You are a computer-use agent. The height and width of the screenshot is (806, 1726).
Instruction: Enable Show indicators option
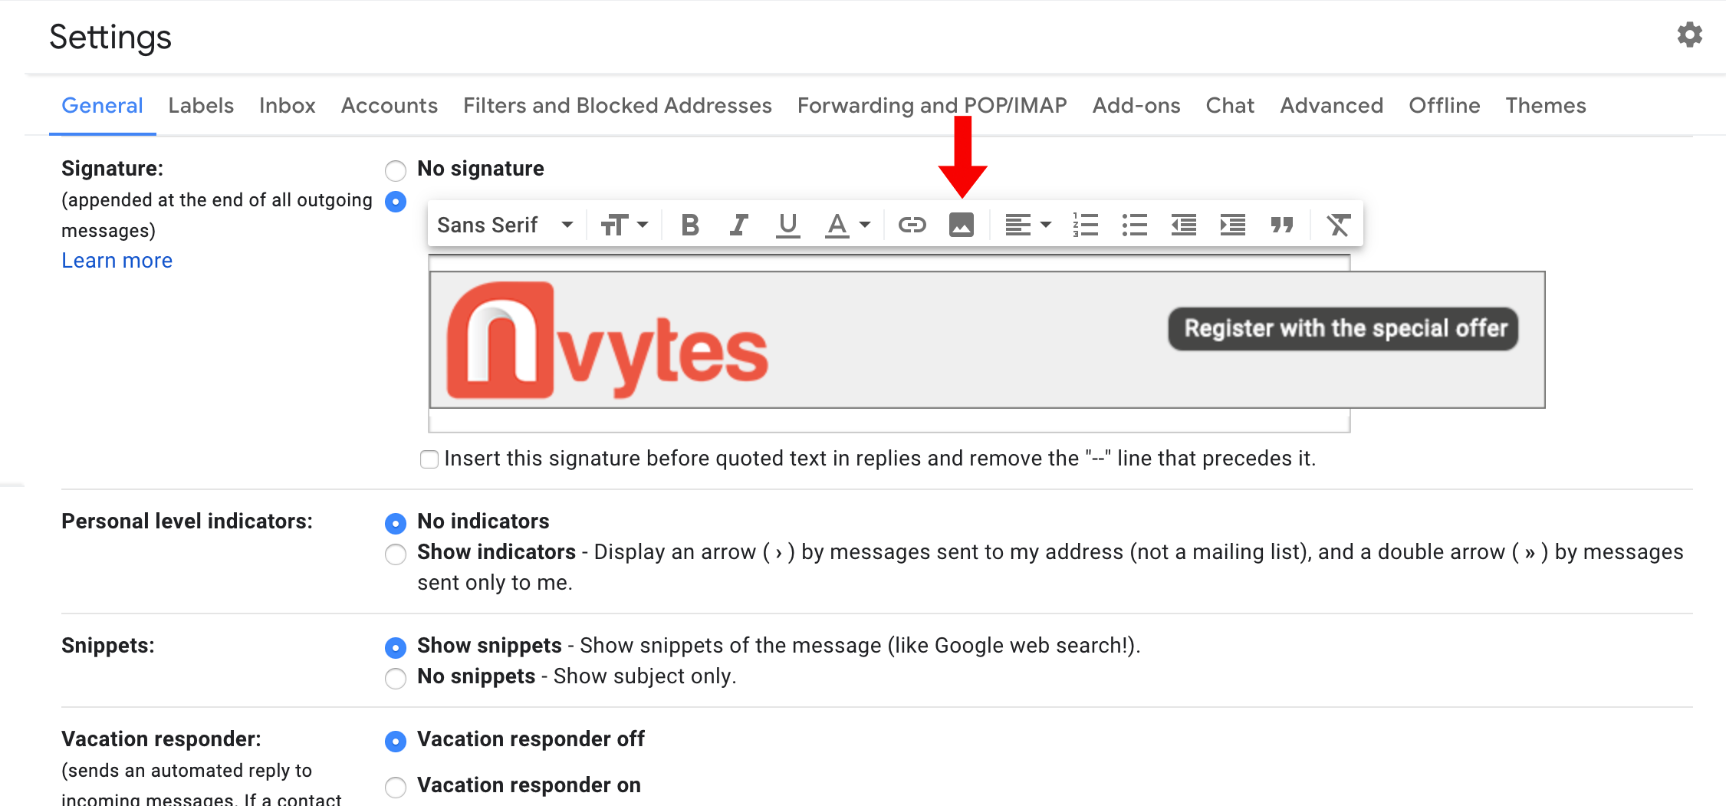pos(396,554)
